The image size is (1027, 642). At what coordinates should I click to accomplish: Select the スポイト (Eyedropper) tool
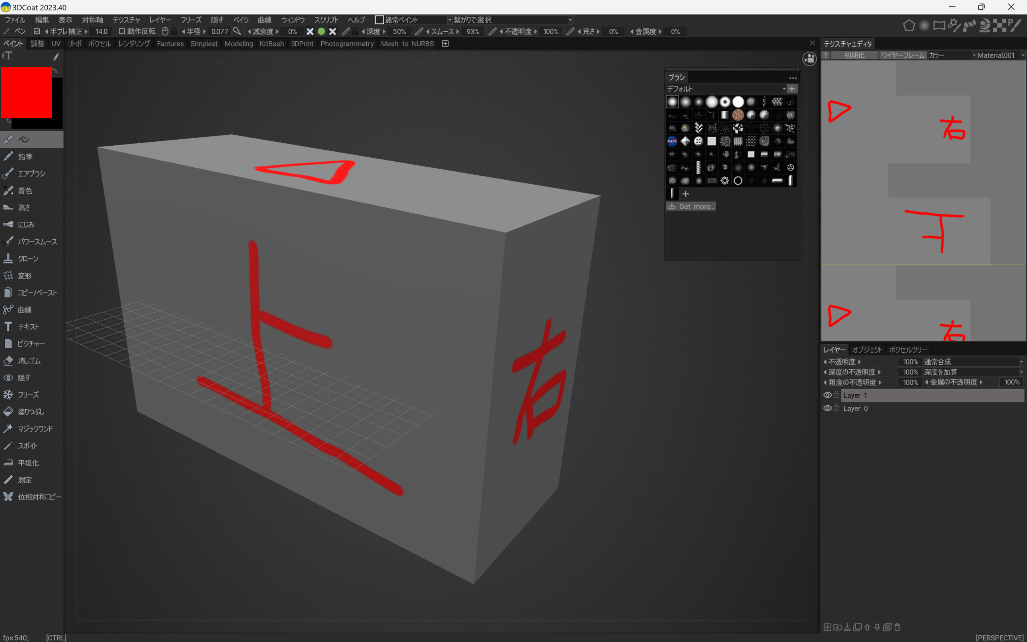point(27,445)
